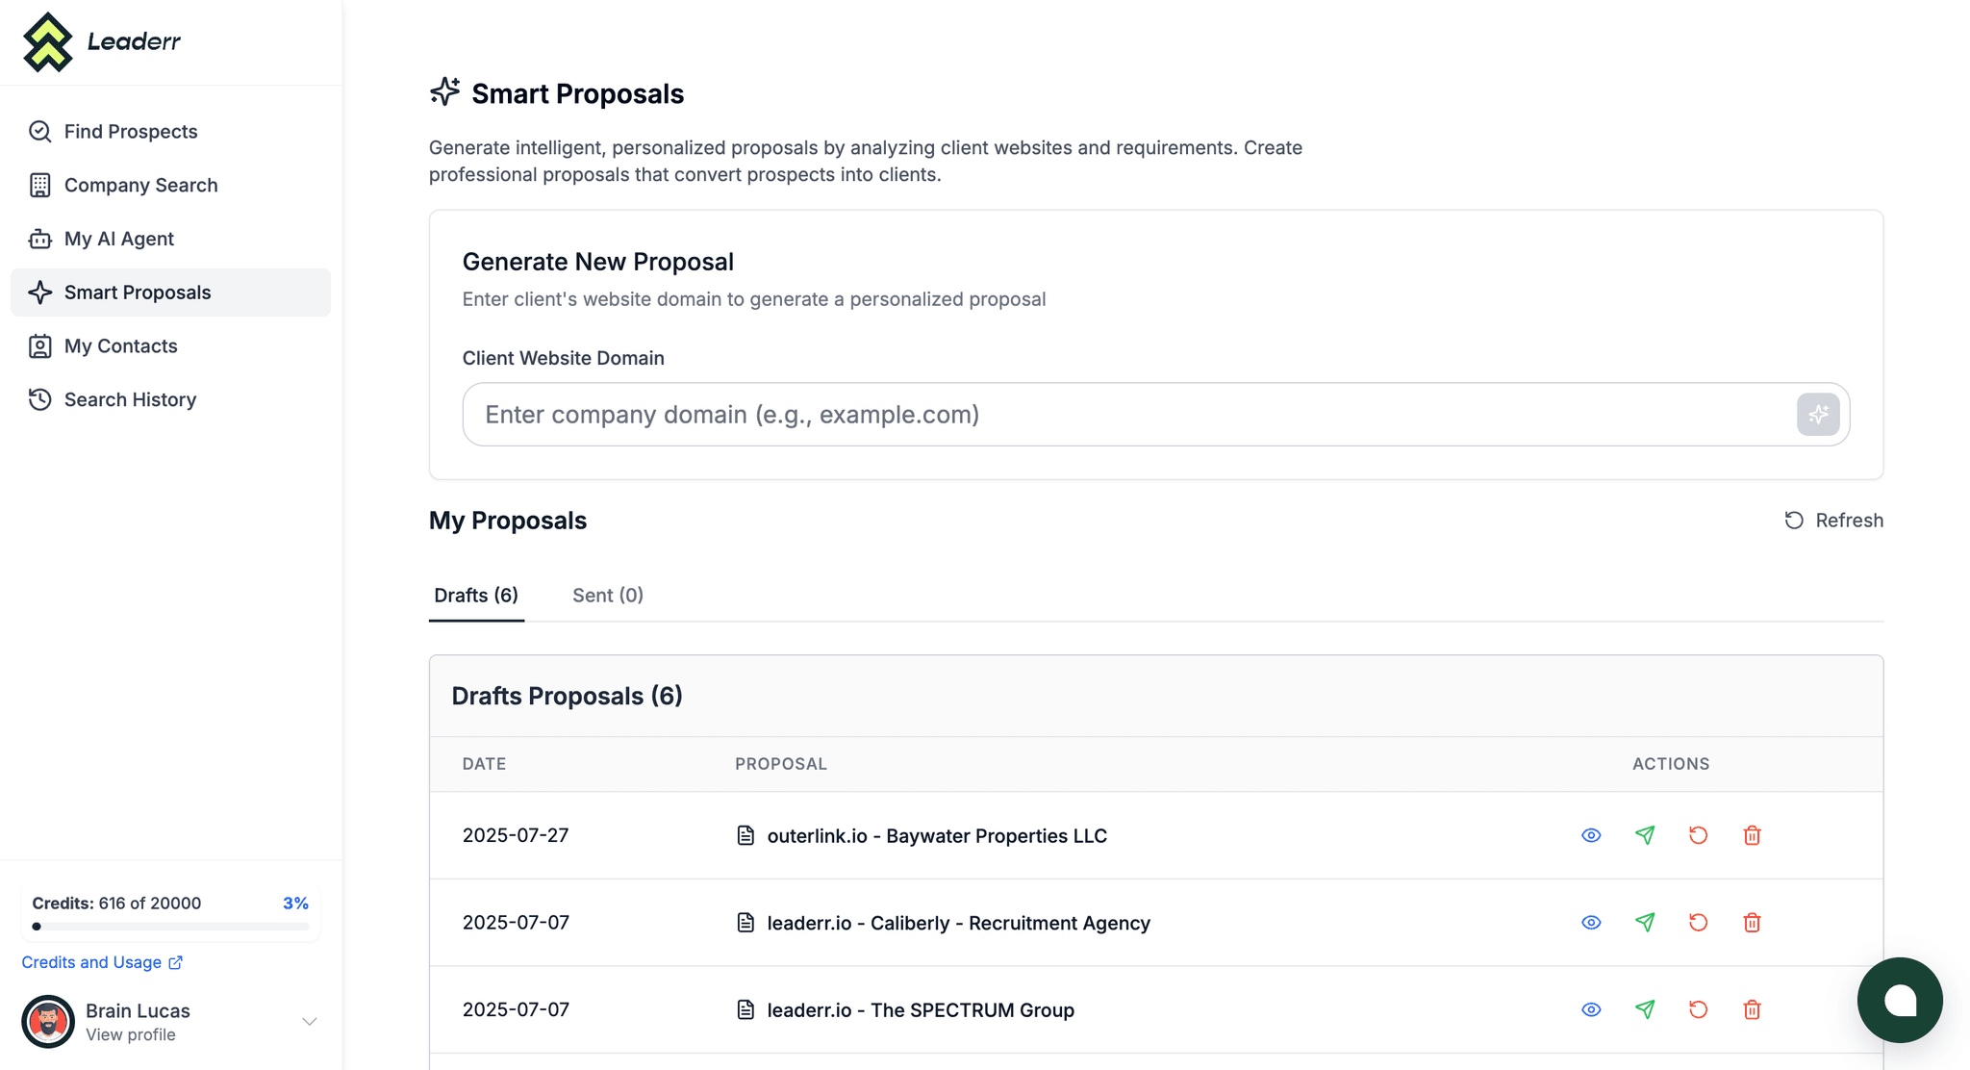Expand the Brain Lucas profile chevron

pos(309,1022)
